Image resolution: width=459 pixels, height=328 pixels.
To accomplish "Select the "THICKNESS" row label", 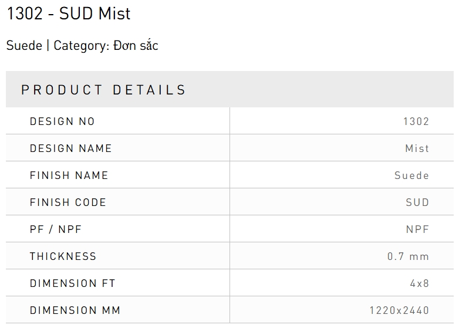I will click(x=63, y=256).
